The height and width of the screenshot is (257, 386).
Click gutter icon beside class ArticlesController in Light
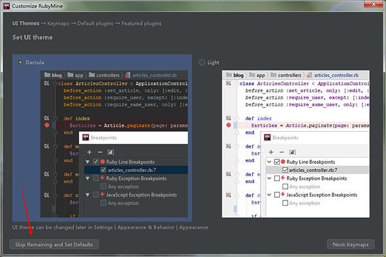click(x=228, y=83)
